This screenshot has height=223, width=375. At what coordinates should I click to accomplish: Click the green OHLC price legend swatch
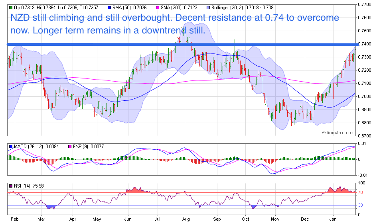tap(11, 7)
